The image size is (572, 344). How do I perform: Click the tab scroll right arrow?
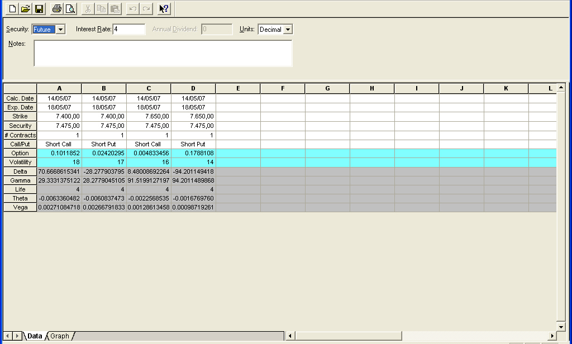[17, 336]
